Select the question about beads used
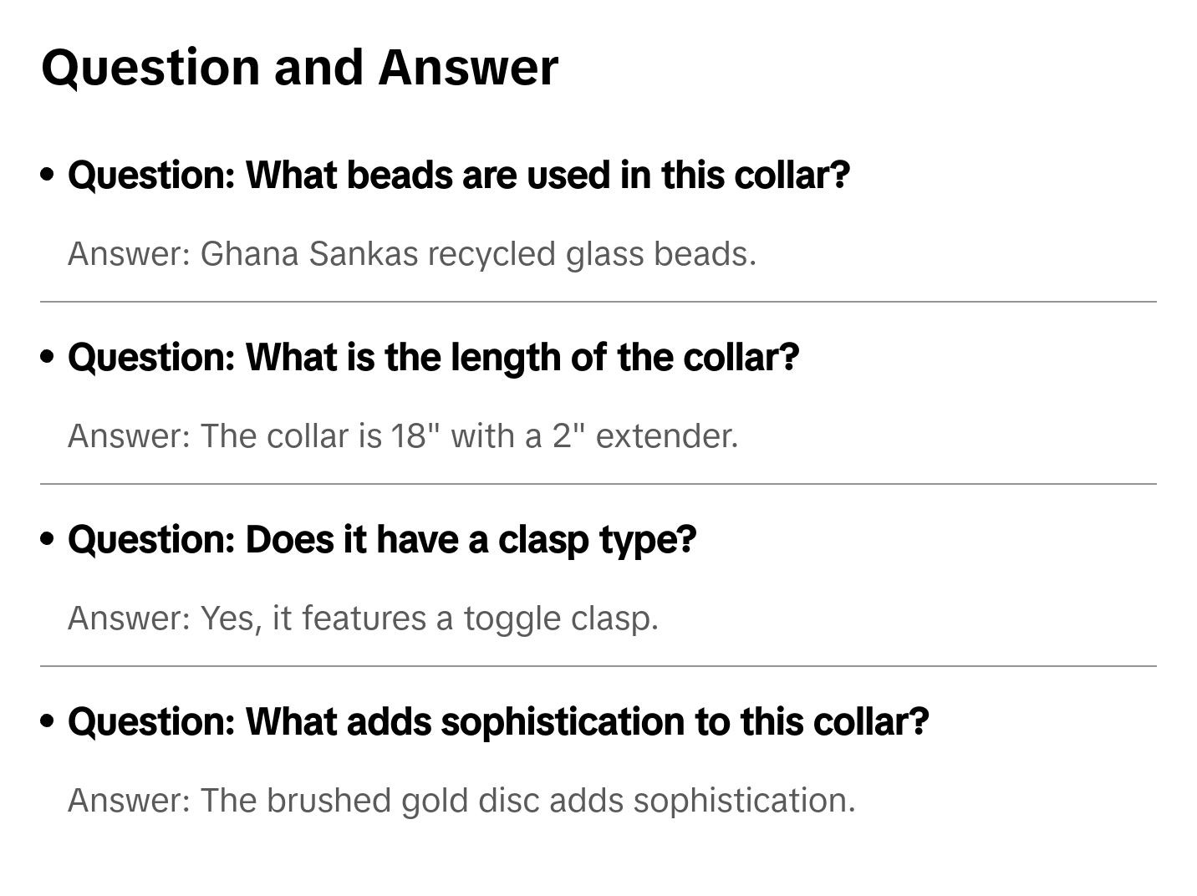The height and width of the screenshot is (896, 1197). 458,175
